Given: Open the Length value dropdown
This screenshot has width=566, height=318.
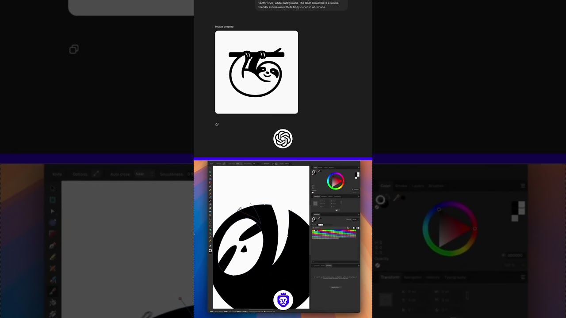Looking at the screenshot, I should 288,163.
